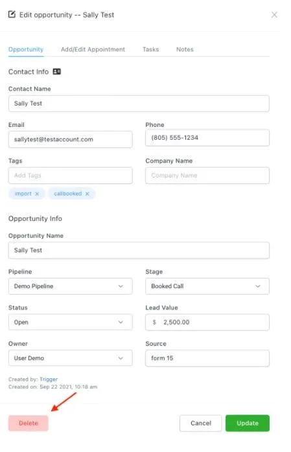Screen dimensions: 291x452
Task: Delete this opportunity
Action: (x=29, y=423)
